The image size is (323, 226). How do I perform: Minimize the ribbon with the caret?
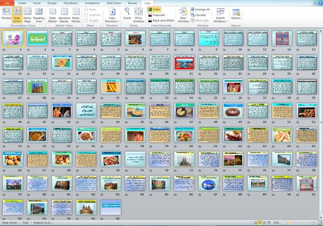(x=315, y=3)
